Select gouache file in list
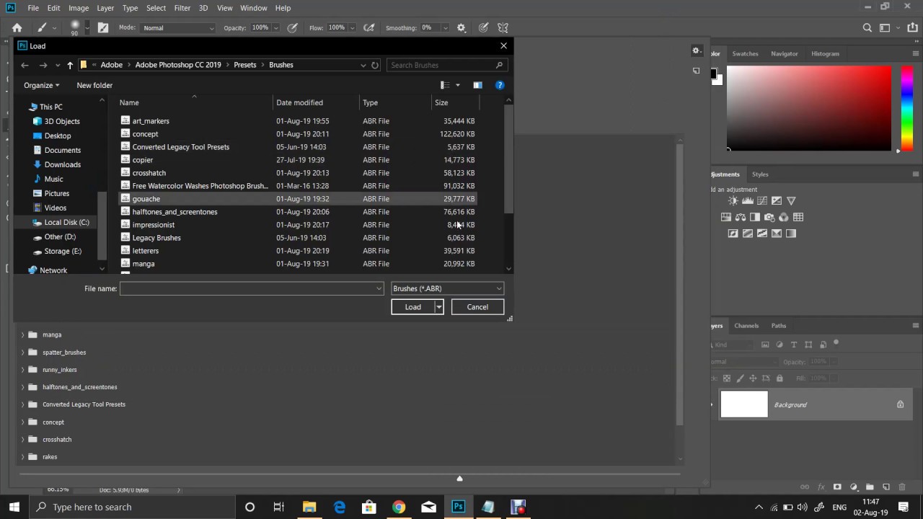Screen dimensions: 923x519 [x=297, y=199]
